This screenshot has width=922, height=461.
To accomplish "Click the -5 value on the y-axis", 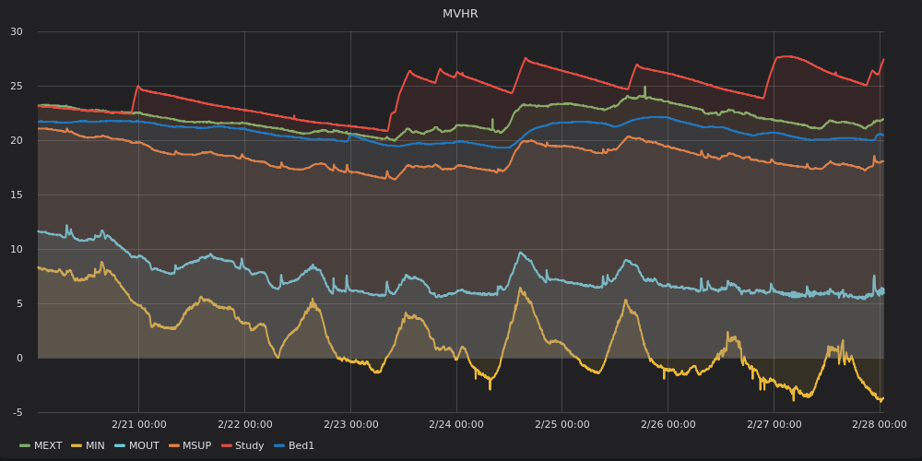I will (17, 412).
